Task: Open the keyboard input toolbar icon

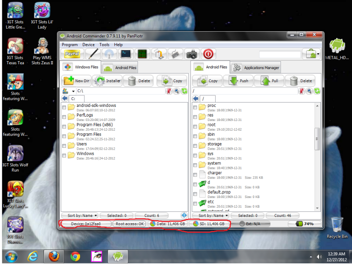Action: (x=175, y=54)
